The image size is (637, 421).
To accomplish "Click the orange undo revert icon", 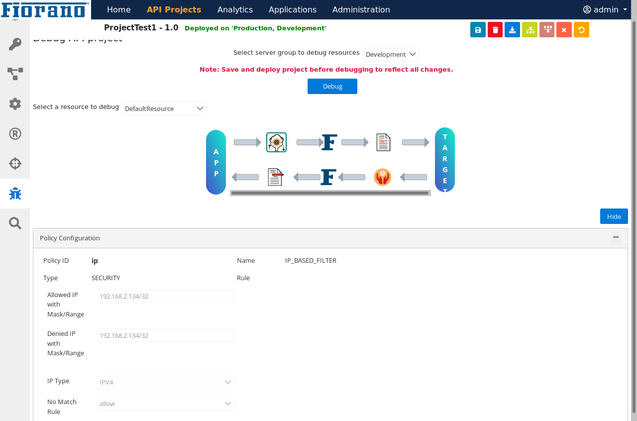I will [x=581, y=30].
